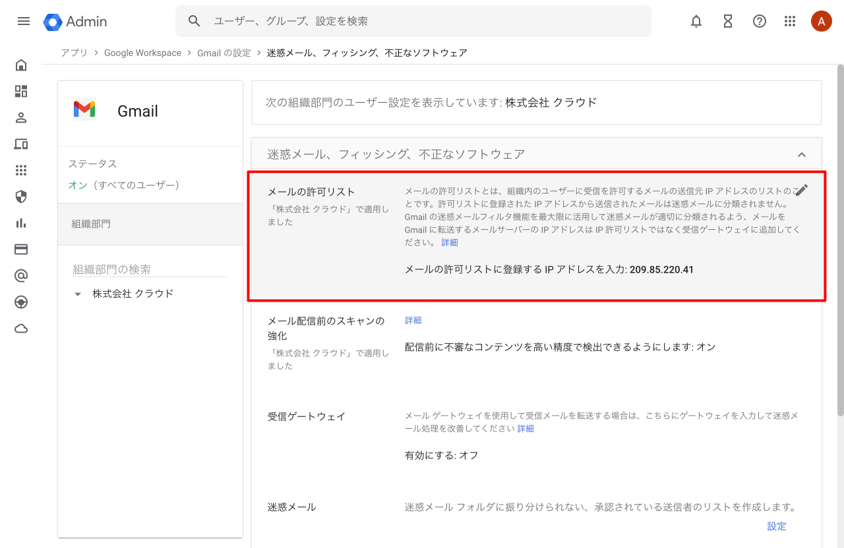Open Billing card icon in sidebar
The width and height of the screenshot is (844, 548).
[21, 250]
